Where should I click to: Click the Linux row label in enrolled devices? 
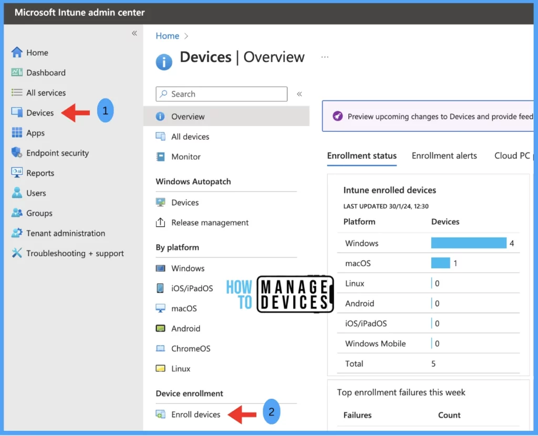[x=355, y=283]
